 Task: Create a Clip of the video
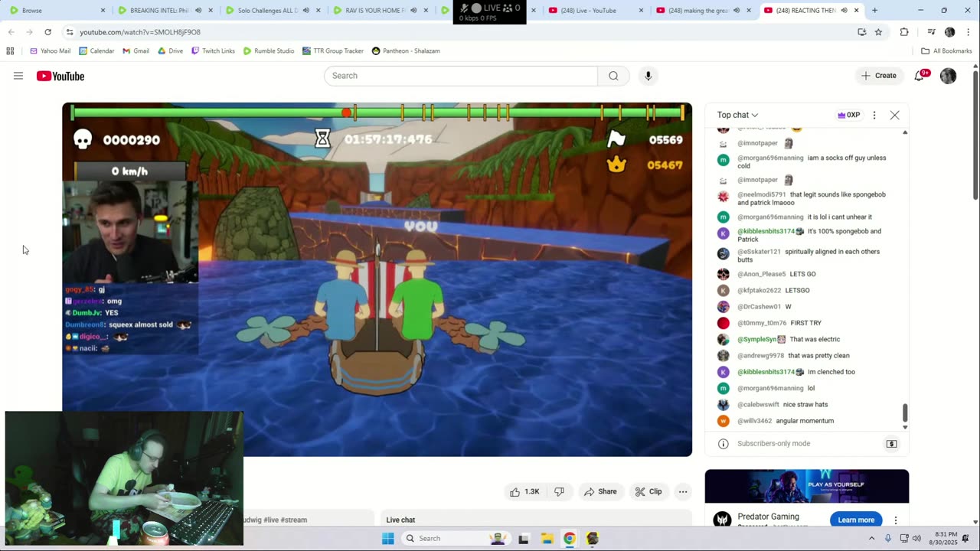pyautogui.click(x=648, y=491)
